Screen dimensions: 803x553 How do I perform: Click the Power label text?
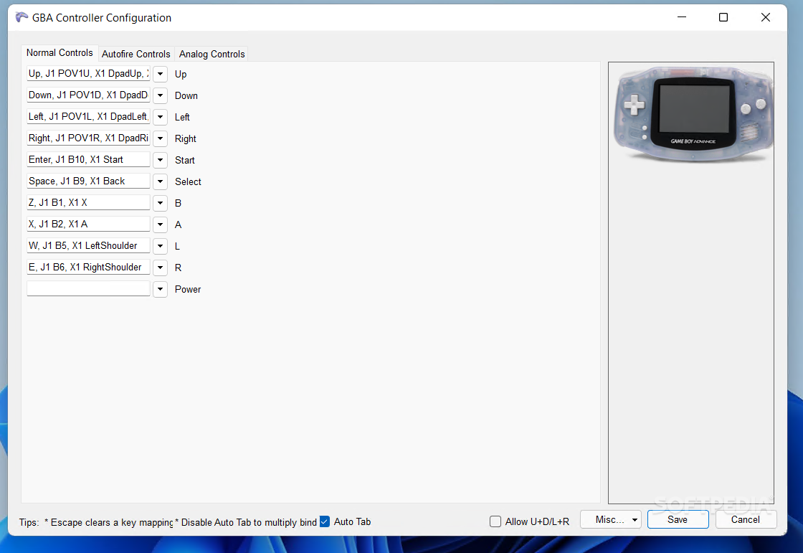tap(187, 289)
